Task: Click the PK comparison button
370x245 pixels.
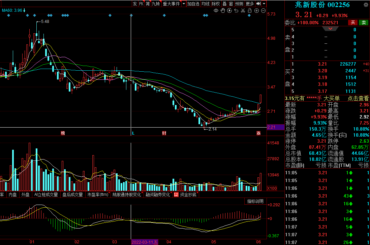Action: tap(141, 3)
